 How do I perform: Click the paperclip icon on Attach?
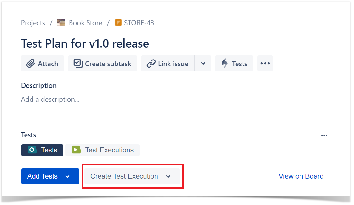point(31,64)
